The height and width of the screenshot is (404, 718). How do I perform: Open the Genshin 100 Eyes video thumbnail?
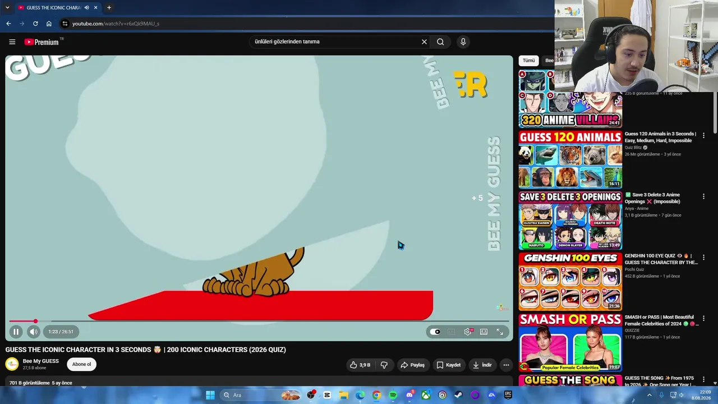(570, 281)
